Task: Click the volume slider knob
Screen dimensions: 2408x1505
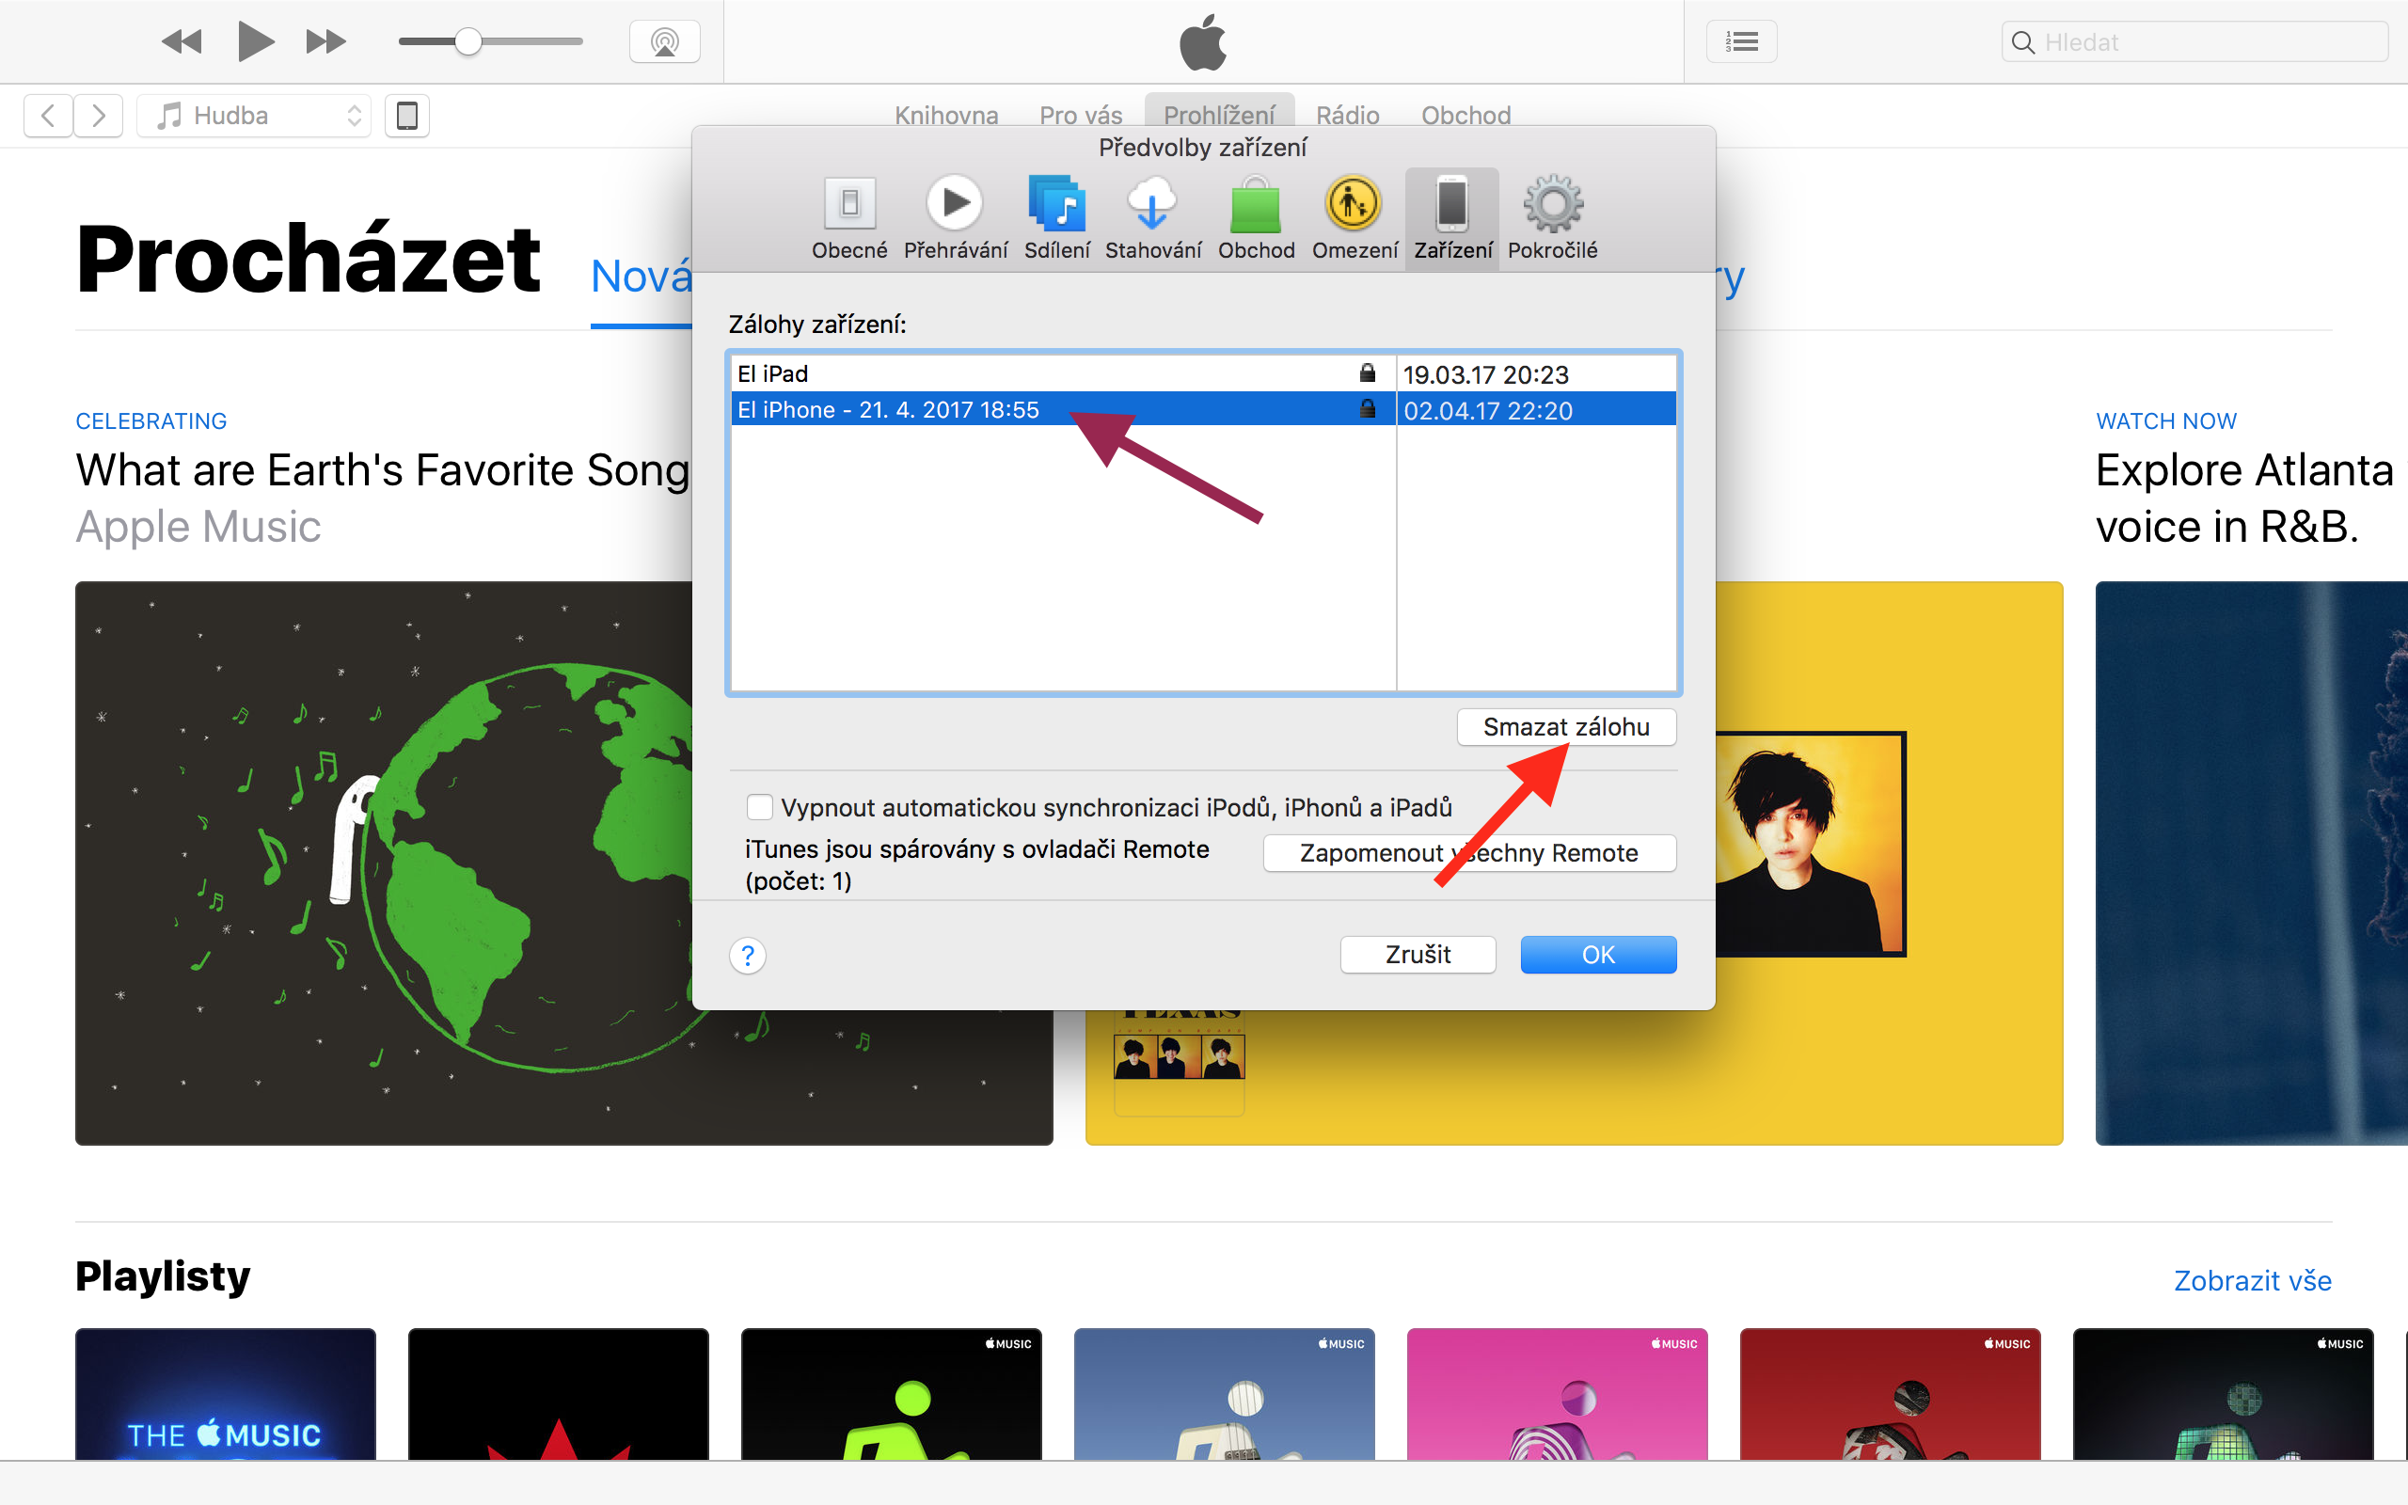Action: [467, 41]
